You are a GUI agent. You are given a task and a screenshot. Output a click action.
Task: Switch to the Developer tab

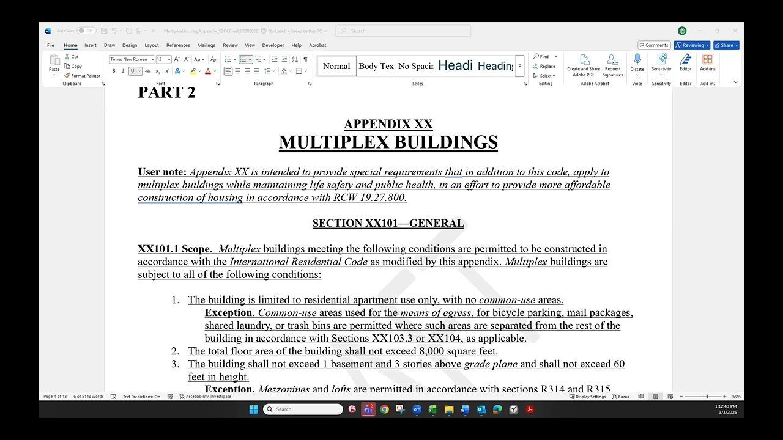pyautogui.click(x=273, y=45)
